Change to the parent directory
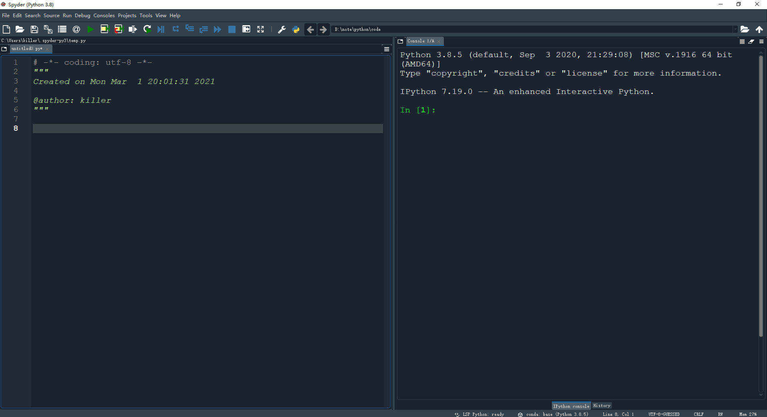Screen dimensions: 767x417 (x=759, y=29)
